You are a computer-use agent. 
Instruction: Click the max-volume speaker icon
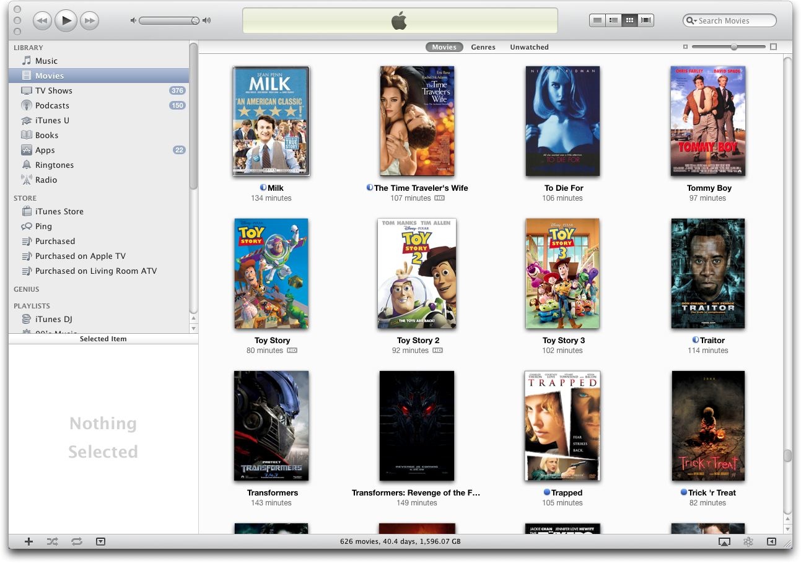pyautogui.click(x=206, y=20)
